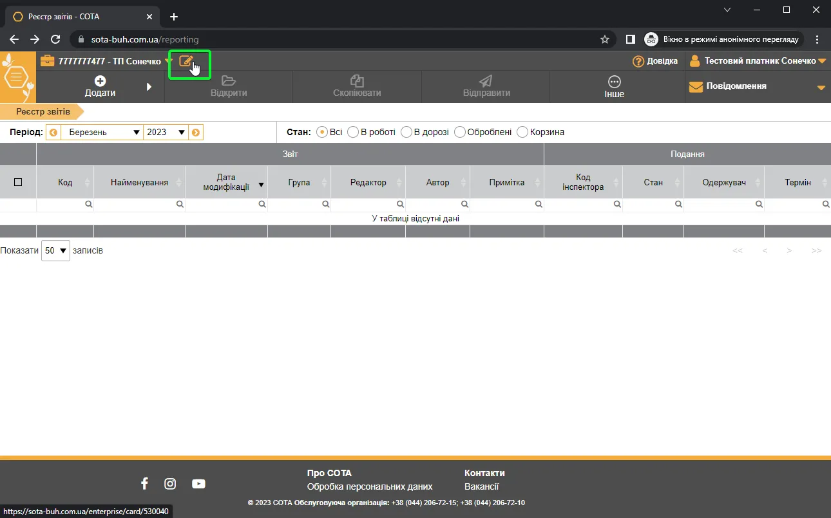Click the Facebook icon in footer

point(144,483)
